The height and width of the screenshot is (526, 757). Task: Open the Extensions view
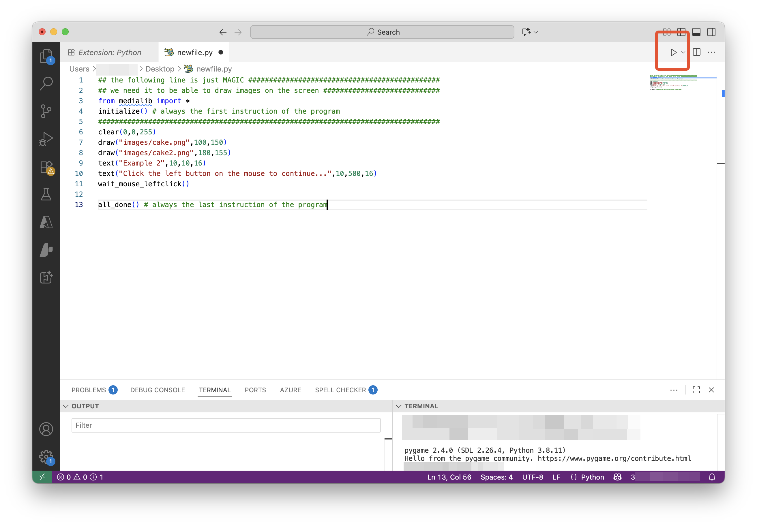pos(46,167)
